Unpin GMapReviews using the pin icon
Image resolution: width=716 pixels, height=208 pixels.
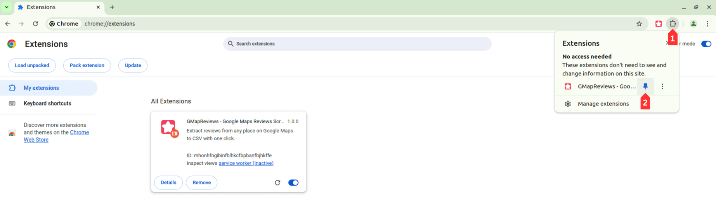[645, 86]
